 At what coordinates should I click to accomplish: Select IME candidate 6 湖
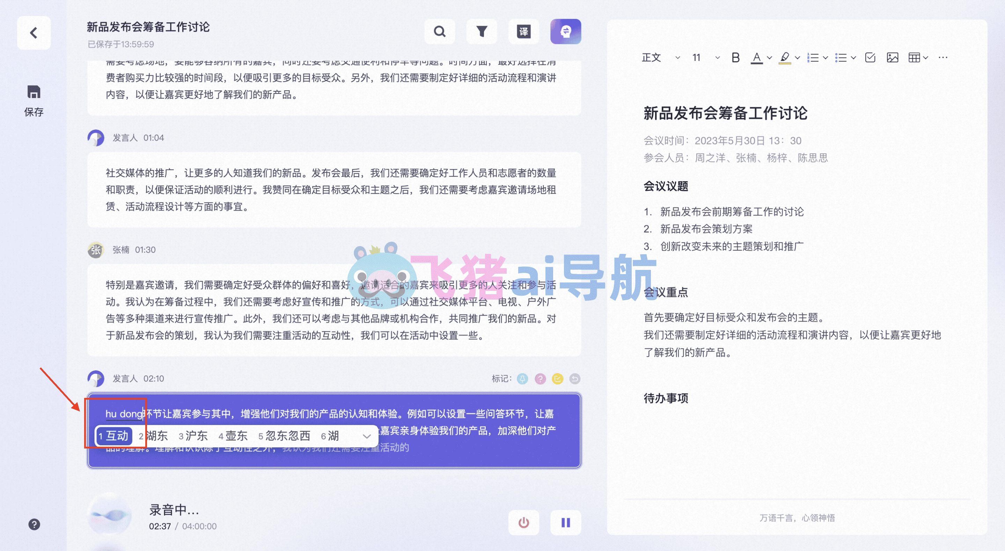pyautogui.click(x=330, y=436)
